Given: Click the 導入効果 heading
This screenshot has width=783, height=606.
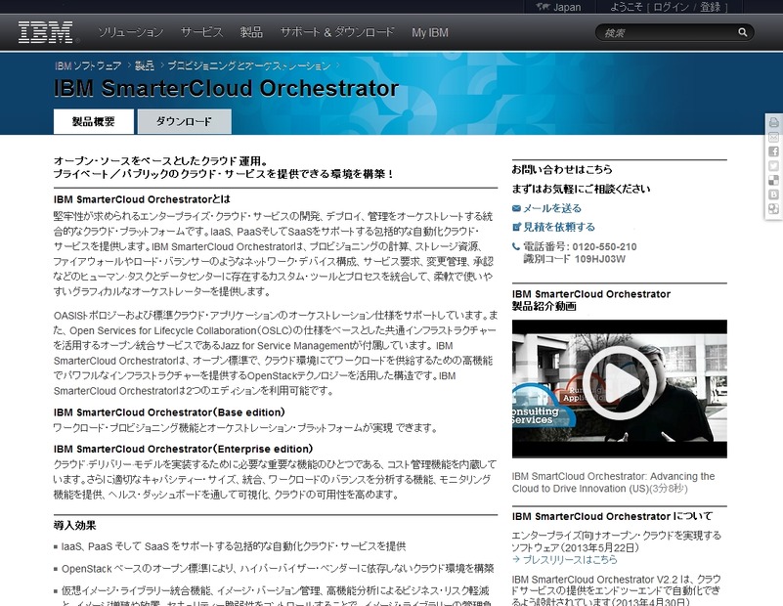Looking at the screenshot, I should click(x=74, y=525).
